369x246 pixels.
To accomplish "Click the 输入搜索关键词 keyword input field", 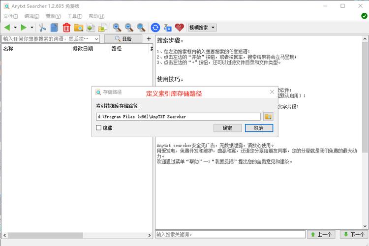I will pyautogui.click(x=230, y=235).
